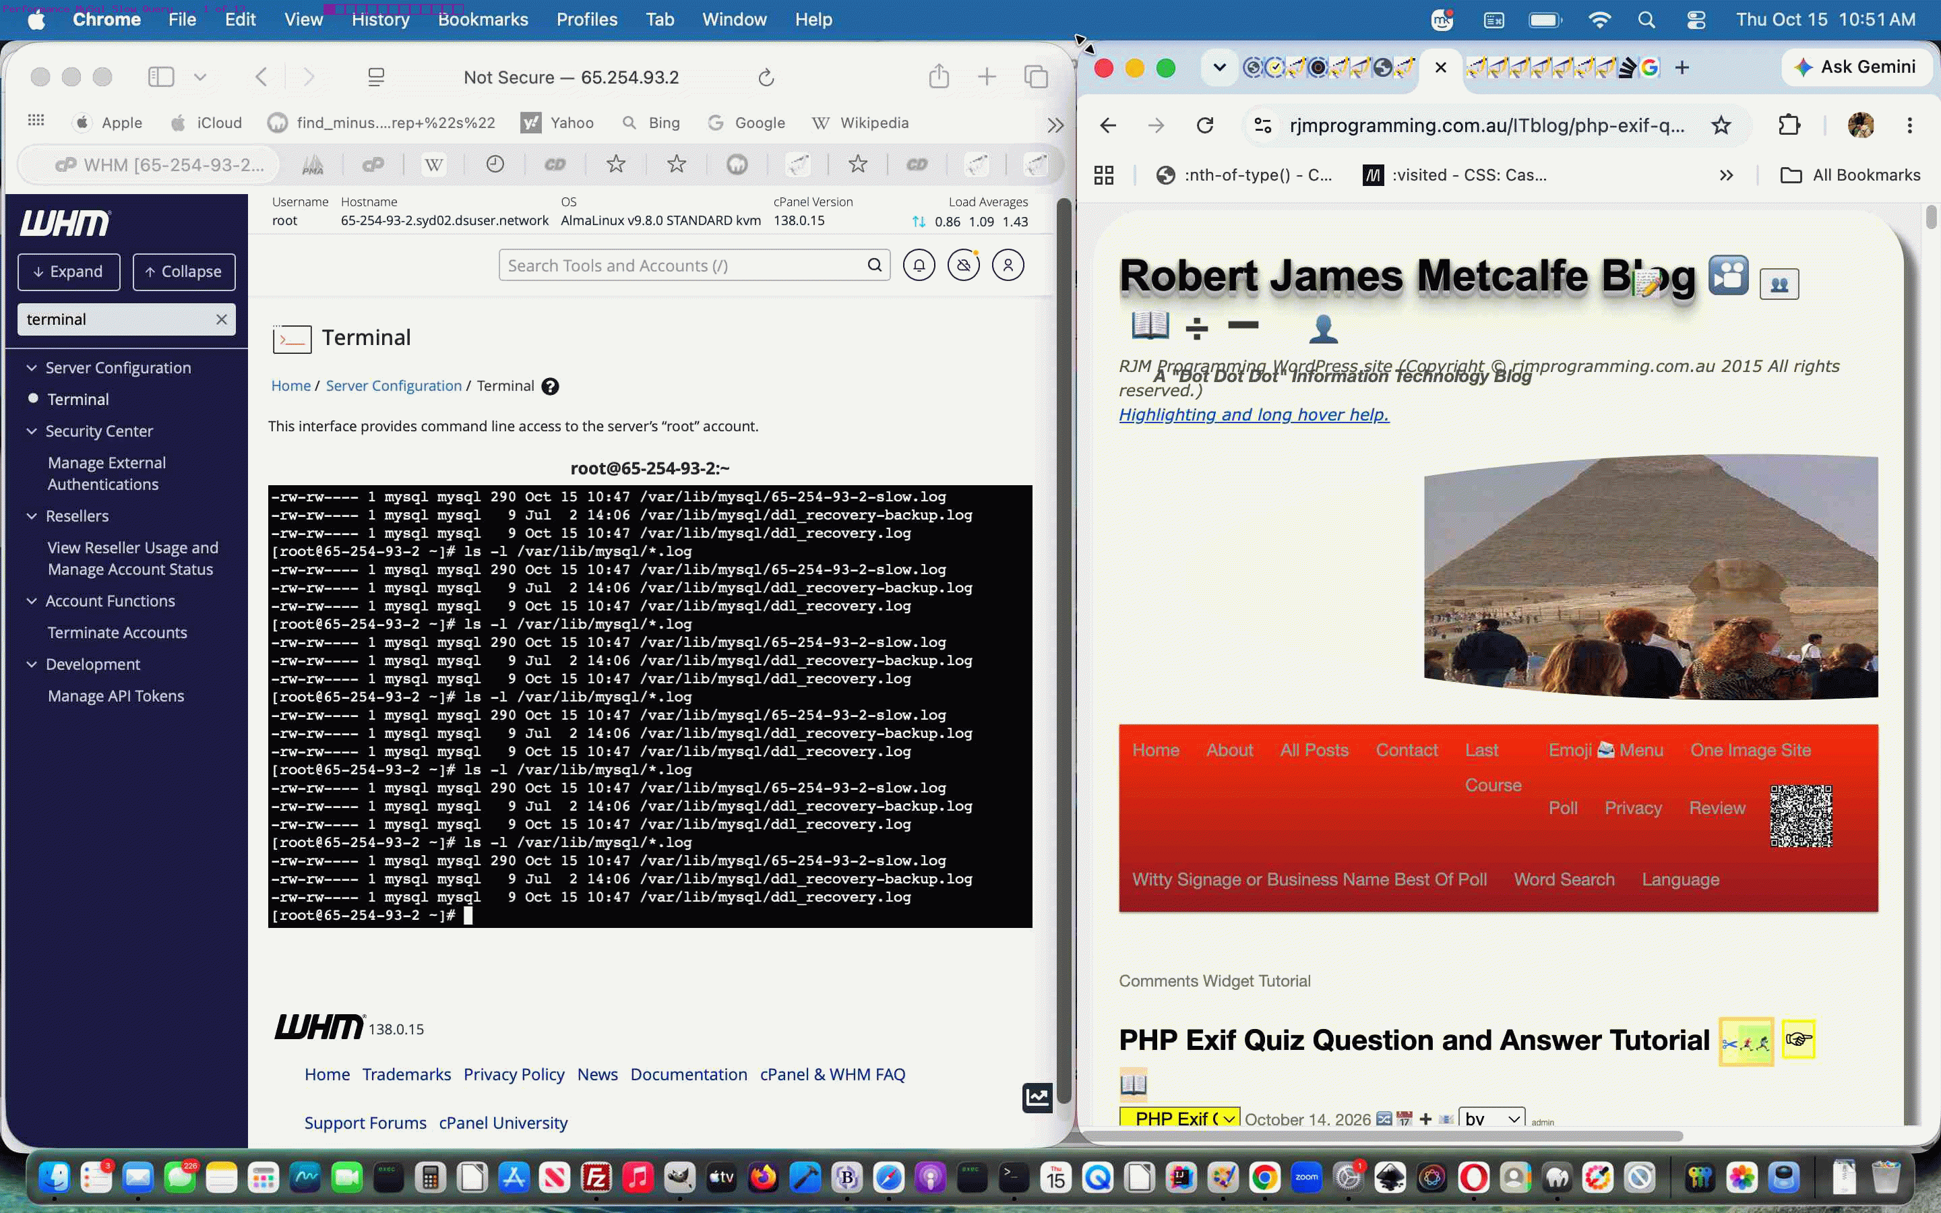Open the History menu
The height and width of the screenshot is (1213, 1941).
[380, 20]
